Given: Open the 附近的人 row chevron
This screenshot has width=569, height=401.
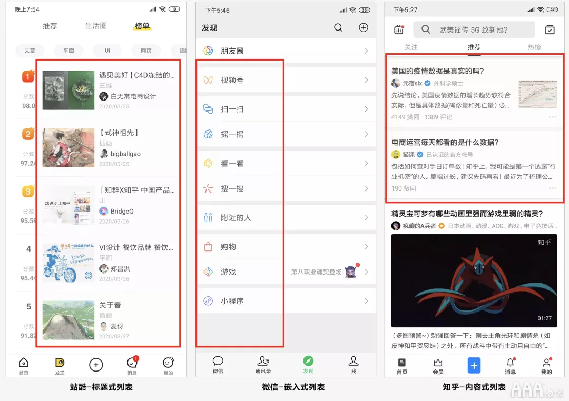Looking at the screenshot, I should pos(366,217).
